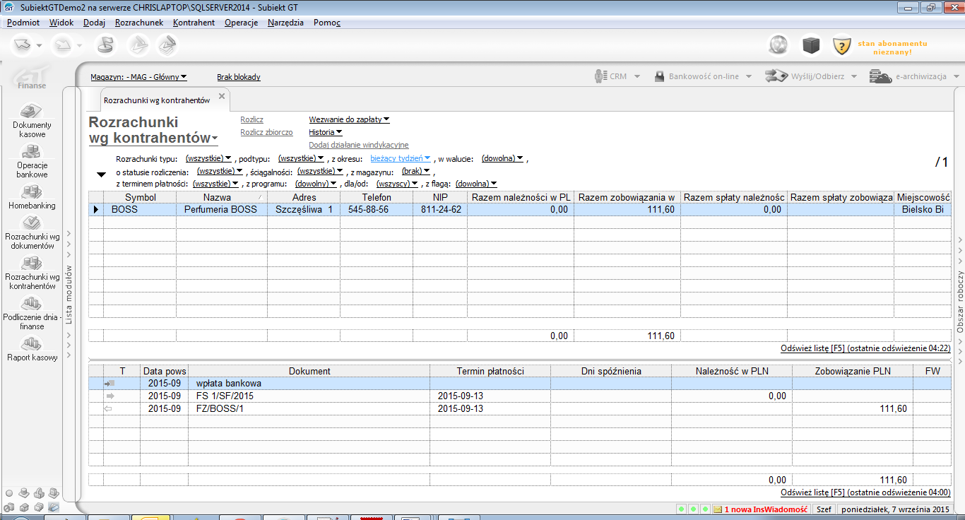Click the highlighted module-group icon at bottom left
The height and width of the screenshot is (520, 965).
[x=54, y=507]
